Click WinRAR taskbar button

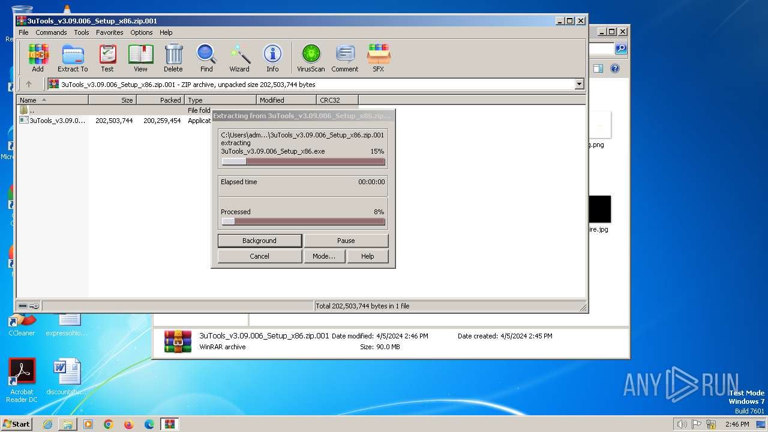(170, 424)
